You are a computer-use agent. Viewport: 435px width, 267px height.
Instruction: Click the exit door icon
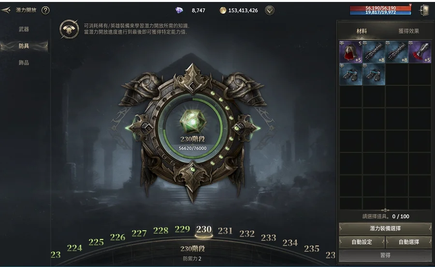click(x=424, y=10)
